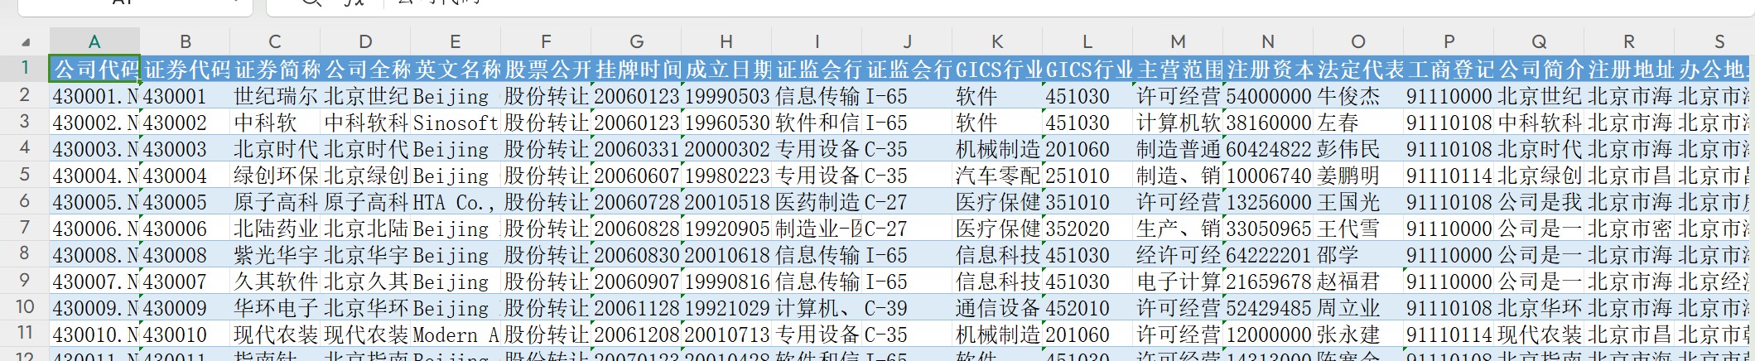1755x361 pixels.
Task: Select cell 430003.N
Action: [x=94, y=148]
